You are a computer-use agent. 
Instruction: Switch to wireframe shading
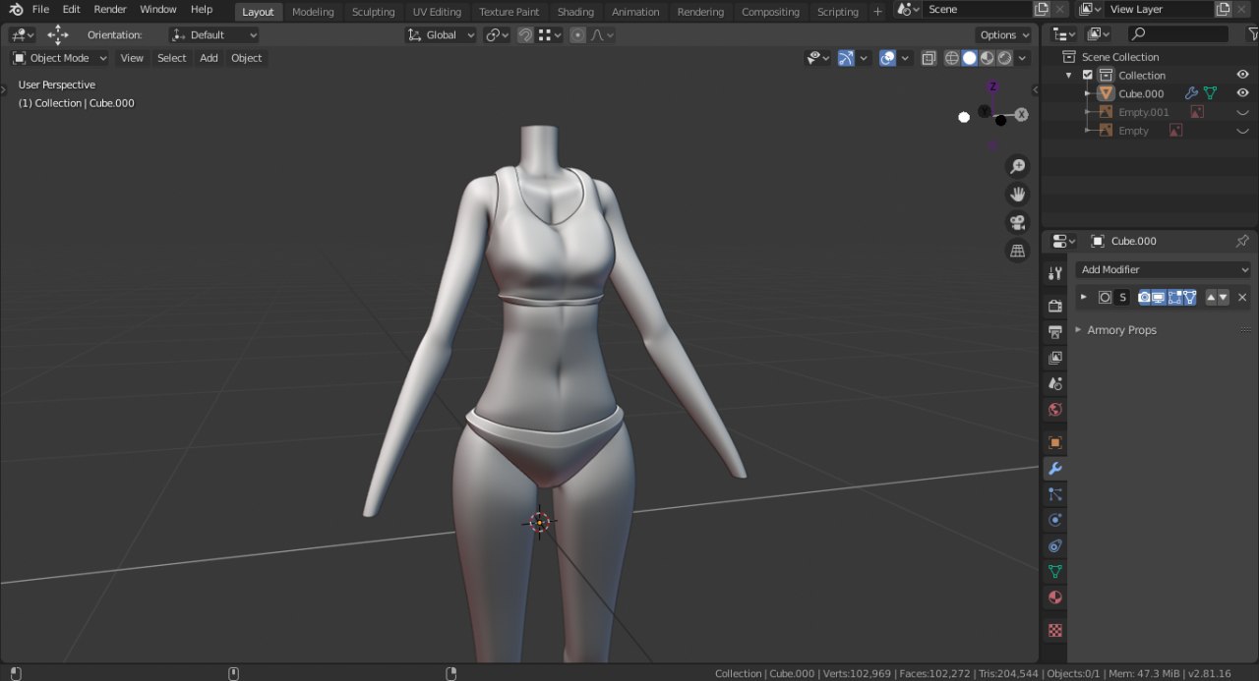(x=952, y=58)
